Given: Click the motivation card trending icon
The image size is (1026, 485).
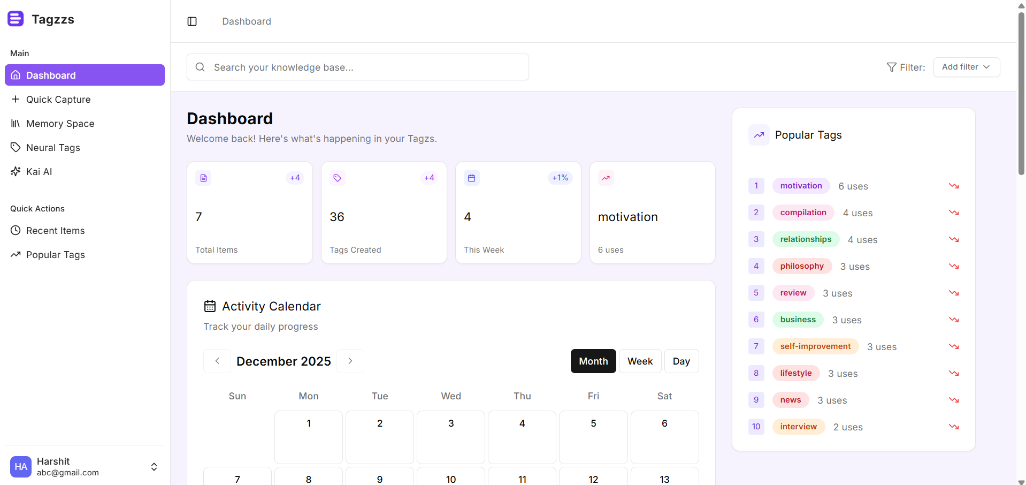Looking at the screenshot, I should (606, 178).
